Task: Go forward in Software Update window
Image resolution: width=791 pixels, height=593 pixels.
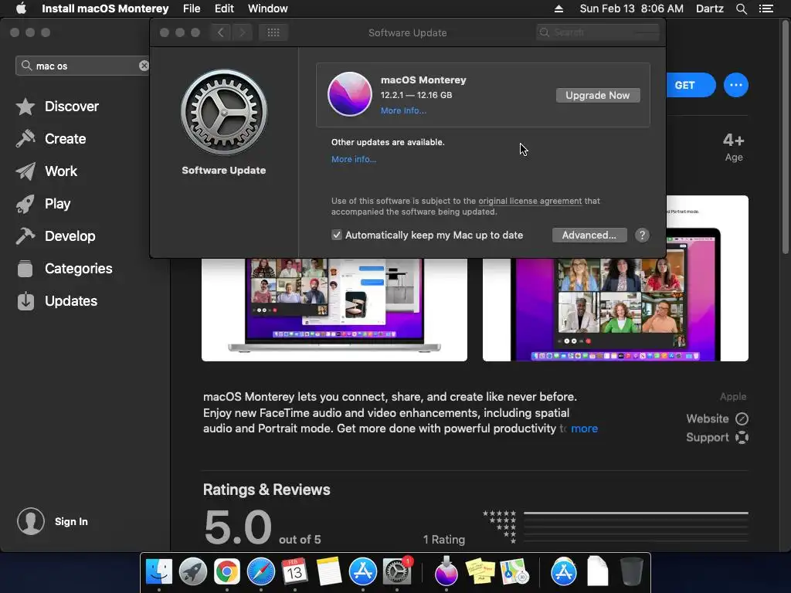Action: [242, 32]
